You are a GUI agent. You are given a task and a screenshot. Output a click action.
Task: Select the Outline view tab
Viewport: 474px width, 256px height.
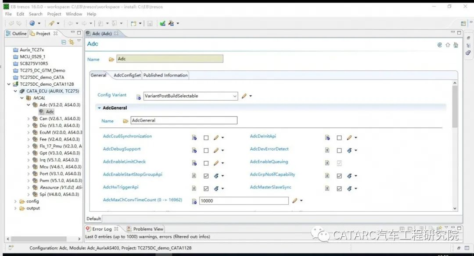pos(17,33)
